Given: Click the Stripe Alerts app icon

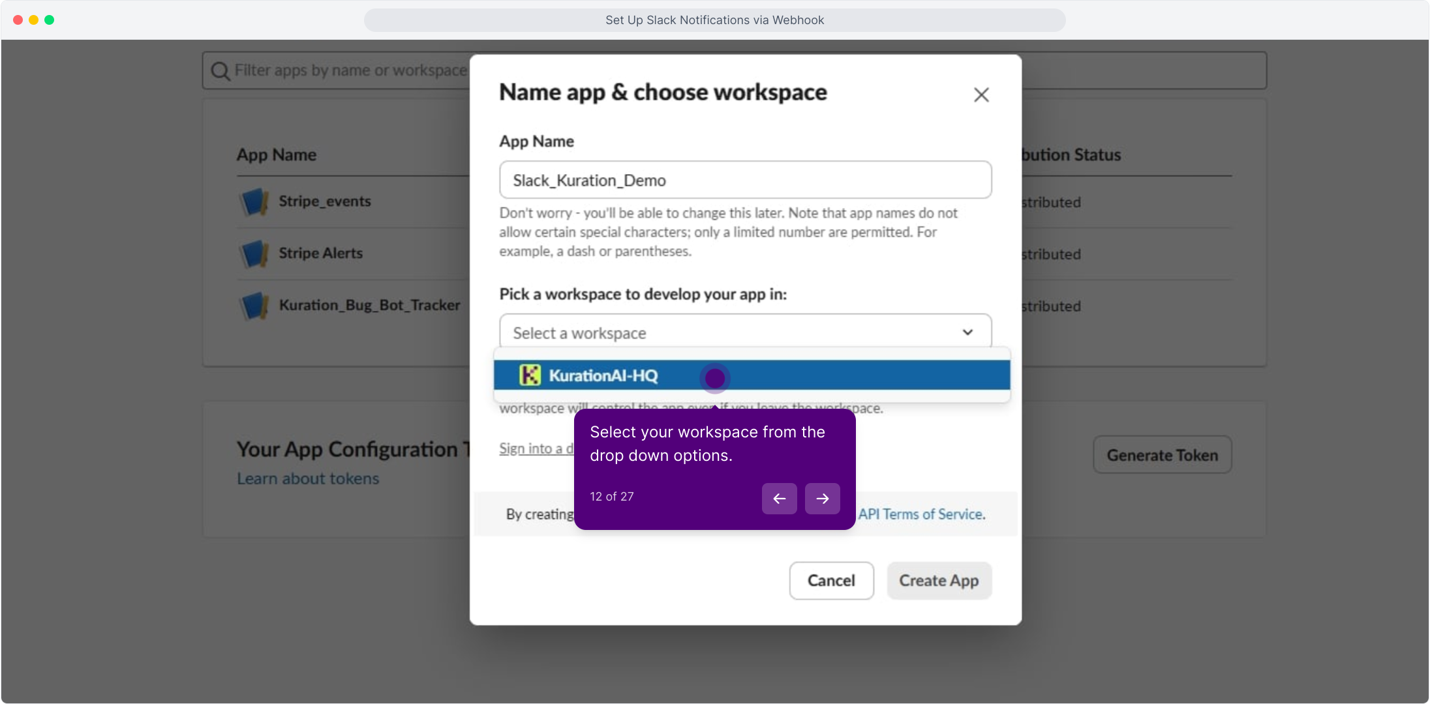Looking at the screenshot, I should 254,254.
